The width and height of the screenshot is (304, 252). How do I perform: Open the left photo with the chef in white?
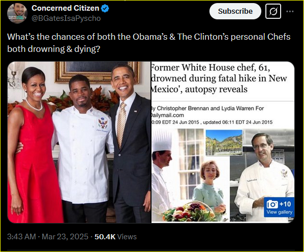tap(79, 142)
